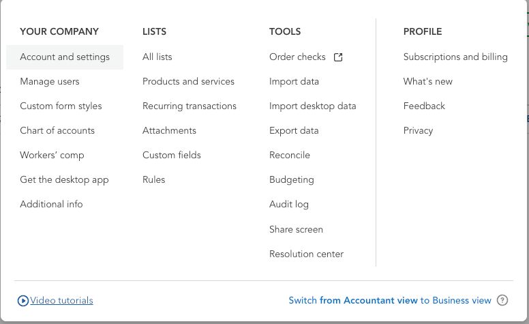Open All lists
Screen dimensions: 529x324
[157, 57]
